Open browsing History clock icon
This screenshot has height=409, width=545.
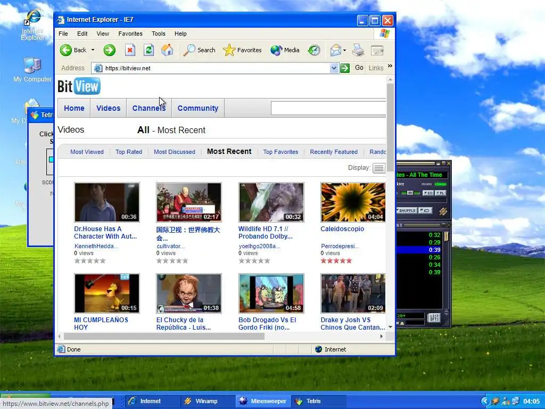314,50
